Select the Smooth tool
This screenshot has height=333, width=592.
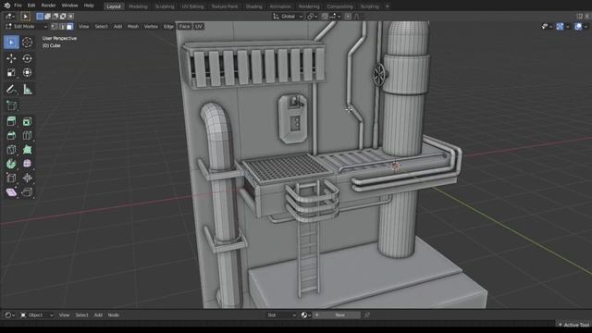click(x=27, y=164)
